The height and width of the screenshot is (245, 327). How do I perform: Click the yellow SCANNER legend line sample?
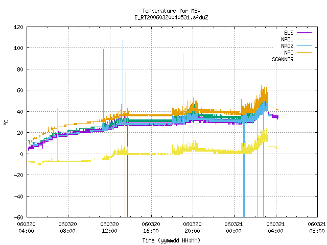[305, 59]
